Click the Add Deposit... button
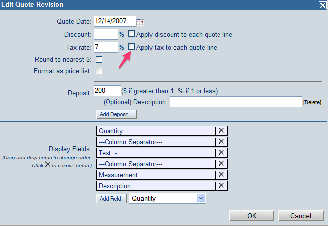This screenshot has width=328, height=226. (116, 114)
